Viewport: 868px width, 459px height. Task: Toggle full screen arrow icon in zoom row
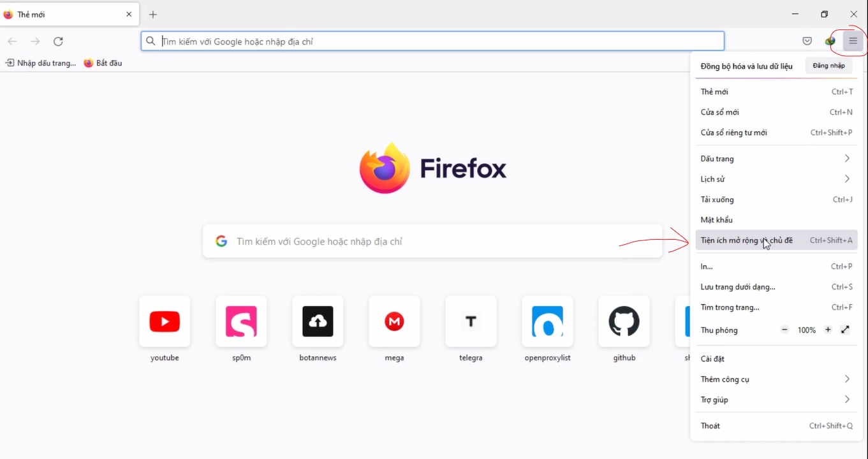click(x=845, y=330)
